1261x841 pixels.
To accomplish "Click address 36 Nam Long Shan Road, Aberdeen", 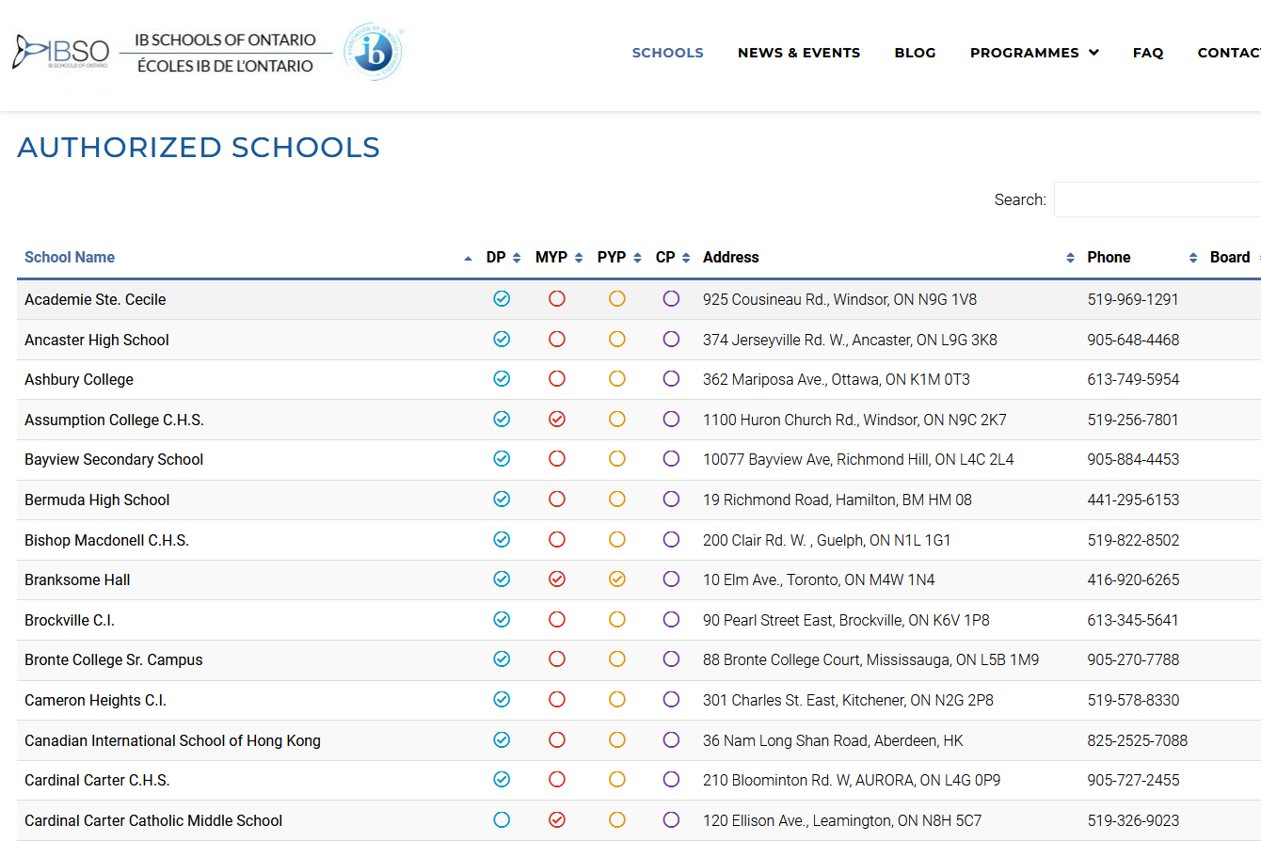I will click(x=833, y=740).
